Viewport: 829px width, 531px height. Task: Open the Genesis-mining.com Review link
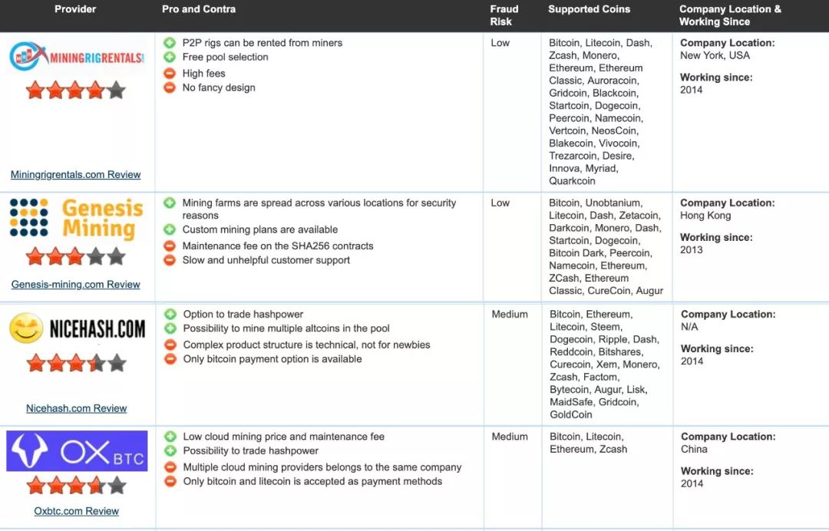click(x=75, y=285)
